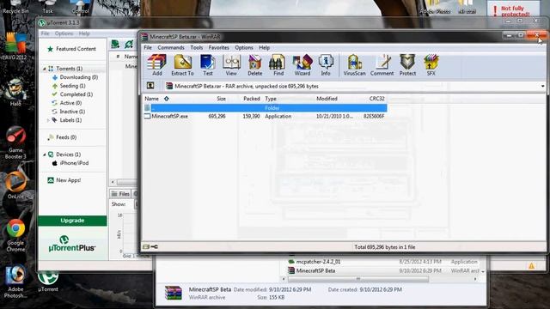The width and height of the screenshot is (550, 309).
Task: Click the SFX toolbar icon
Action: click(431, 65)
